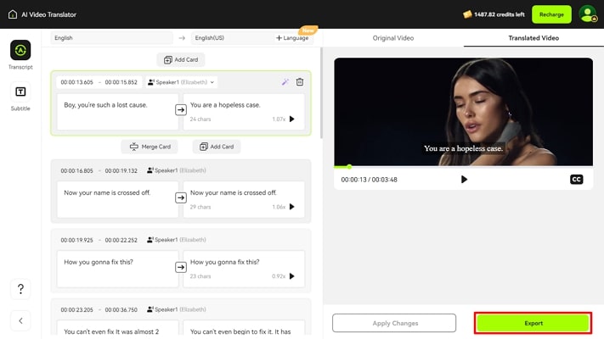The height and width of the screenshot is (339, 604).
Task: Play audio for 'You are a hopeless case.'
Action: pos(292,119)
